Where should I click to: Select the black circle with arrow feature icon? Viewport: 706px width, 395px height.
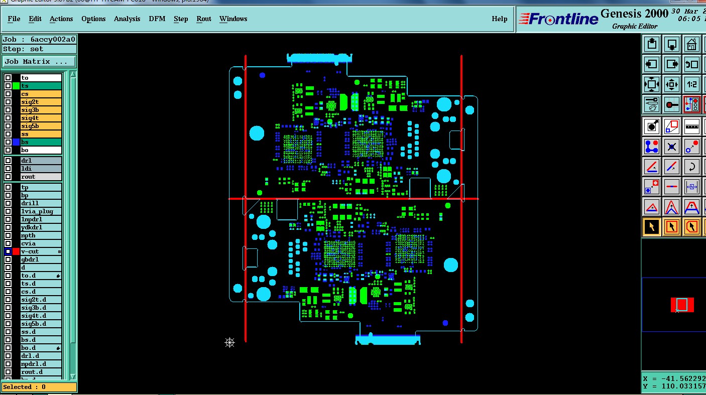pyautogui.click(x=652, y=126)
